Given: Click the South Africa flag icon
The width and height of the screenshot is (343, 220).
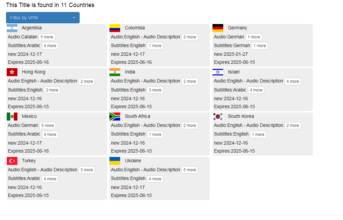Looking at the screenshot, I should (115, 117).
